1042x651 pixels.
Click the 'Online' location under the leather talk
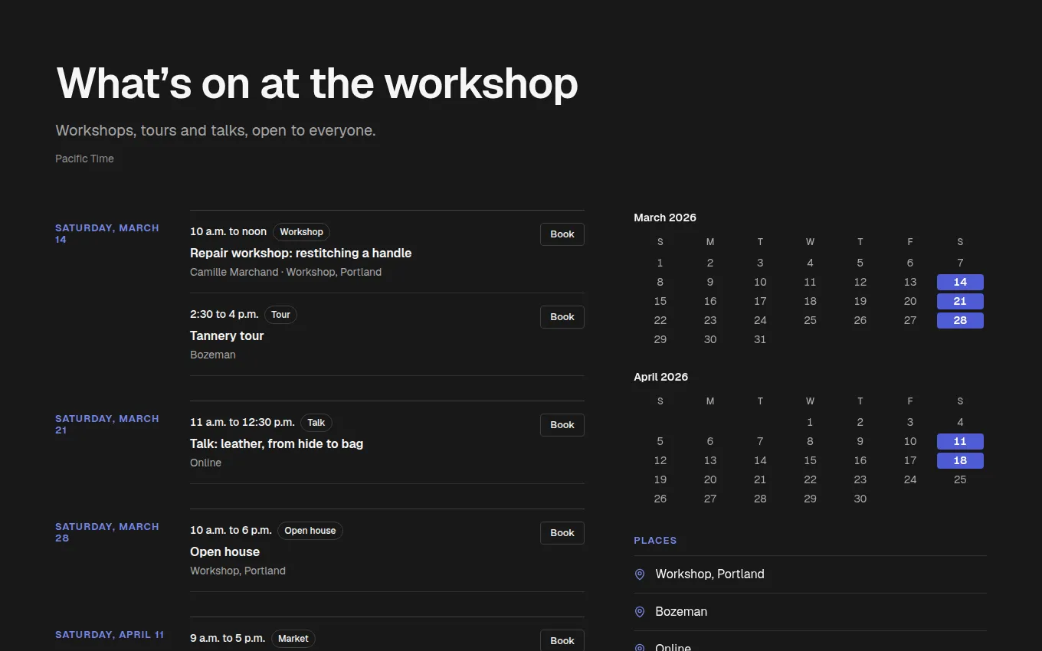point(205,463)
